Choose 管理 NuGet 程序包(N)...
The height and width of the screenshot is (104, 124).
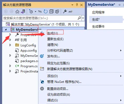pyautogui.click(x=64, y=82)
